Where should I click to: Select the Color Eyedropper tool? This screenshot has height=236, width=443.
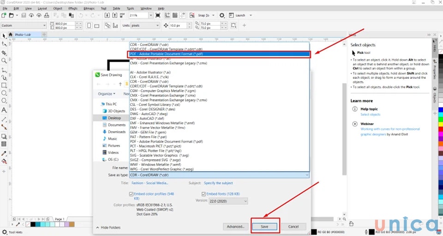coord(4,154)
